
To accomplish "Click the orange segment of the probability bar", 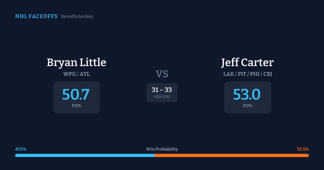I will (232, 155).
